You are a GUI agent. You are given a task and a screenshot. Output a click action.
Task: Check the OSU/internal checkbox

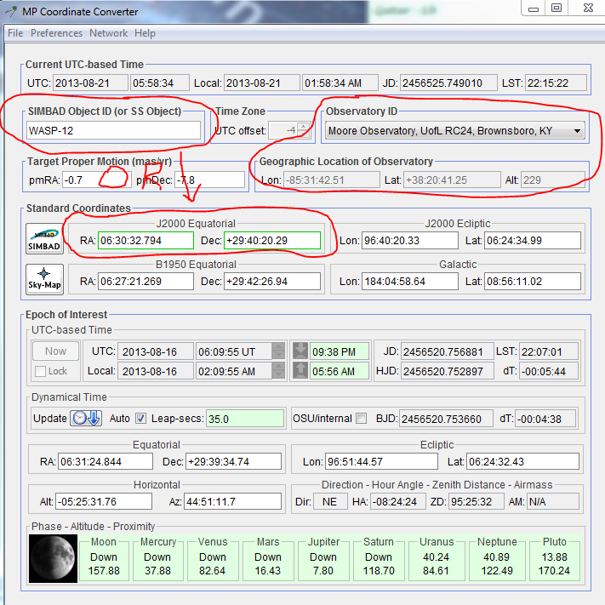coord(361,419)
